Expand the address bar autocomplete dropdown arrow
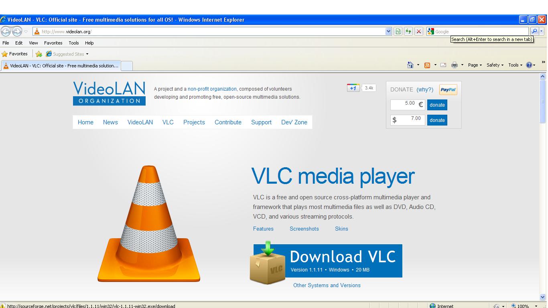Viewport: 548px width, 308px height. tap(388, 31)
